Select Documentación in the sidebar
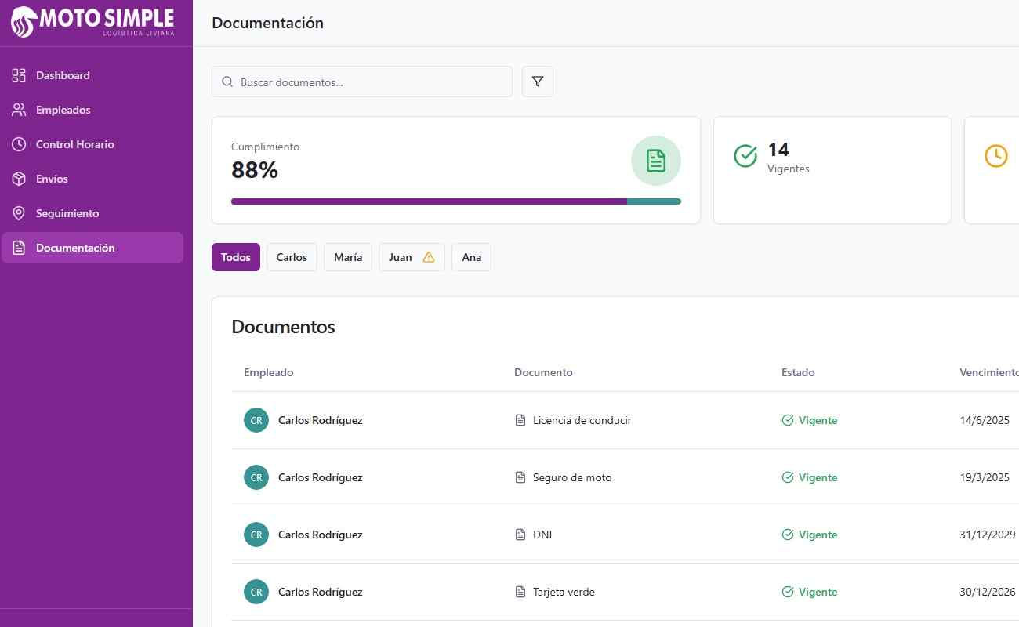The image size is (1019, 627). (92, 248)
